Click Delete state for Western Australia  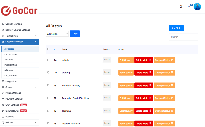(x=144, y=124)
